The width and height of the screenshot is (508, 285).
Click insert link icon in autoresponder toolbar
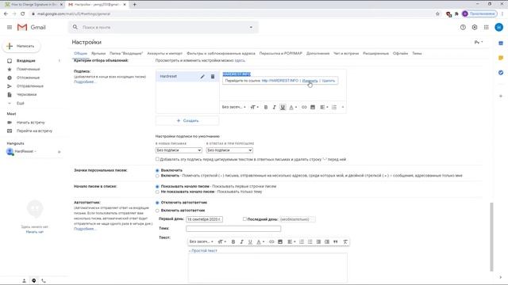(271, 241)
